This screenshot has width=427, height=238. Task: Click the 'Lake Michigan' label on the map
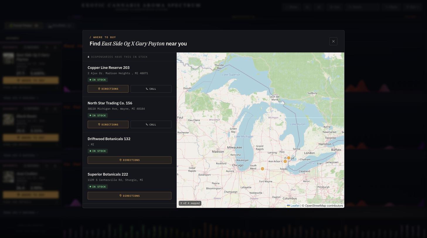pos(244,137)
